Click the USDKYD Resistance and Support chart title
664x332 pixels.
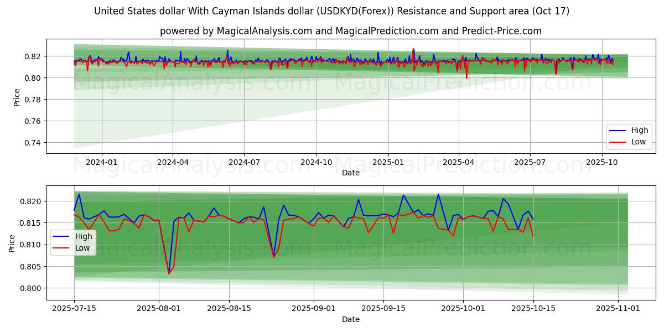click(x=331, y=11)
